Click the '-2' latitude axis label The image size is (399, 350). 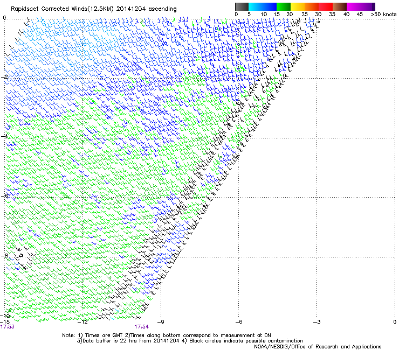(x=4, y=77)
